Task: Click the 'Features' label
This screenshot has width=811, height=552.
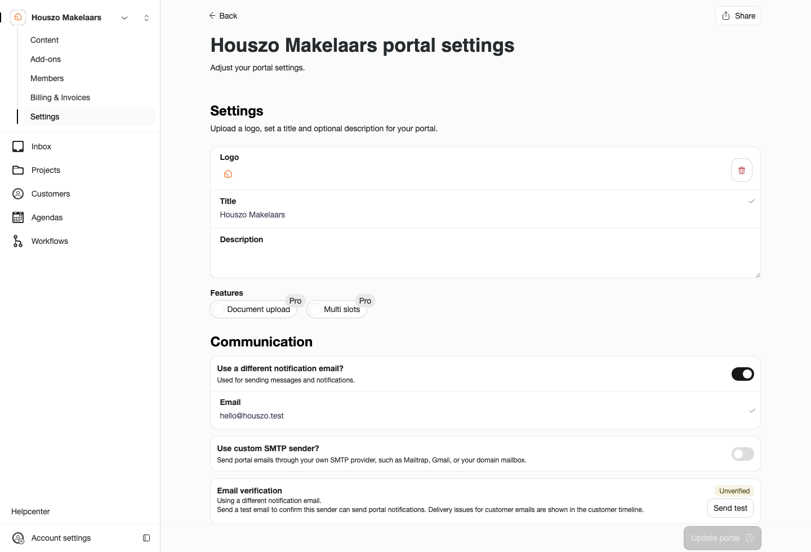Action: (226, 293)
